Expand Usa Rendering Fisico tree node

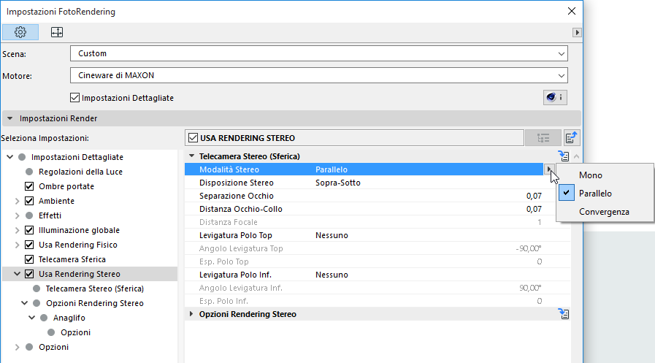(17, 245)
